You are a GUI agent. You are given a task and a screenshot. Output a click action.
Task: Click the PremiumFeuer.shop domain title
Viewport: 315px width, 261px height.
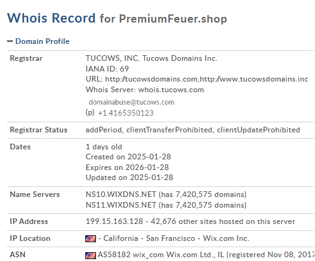173,19
